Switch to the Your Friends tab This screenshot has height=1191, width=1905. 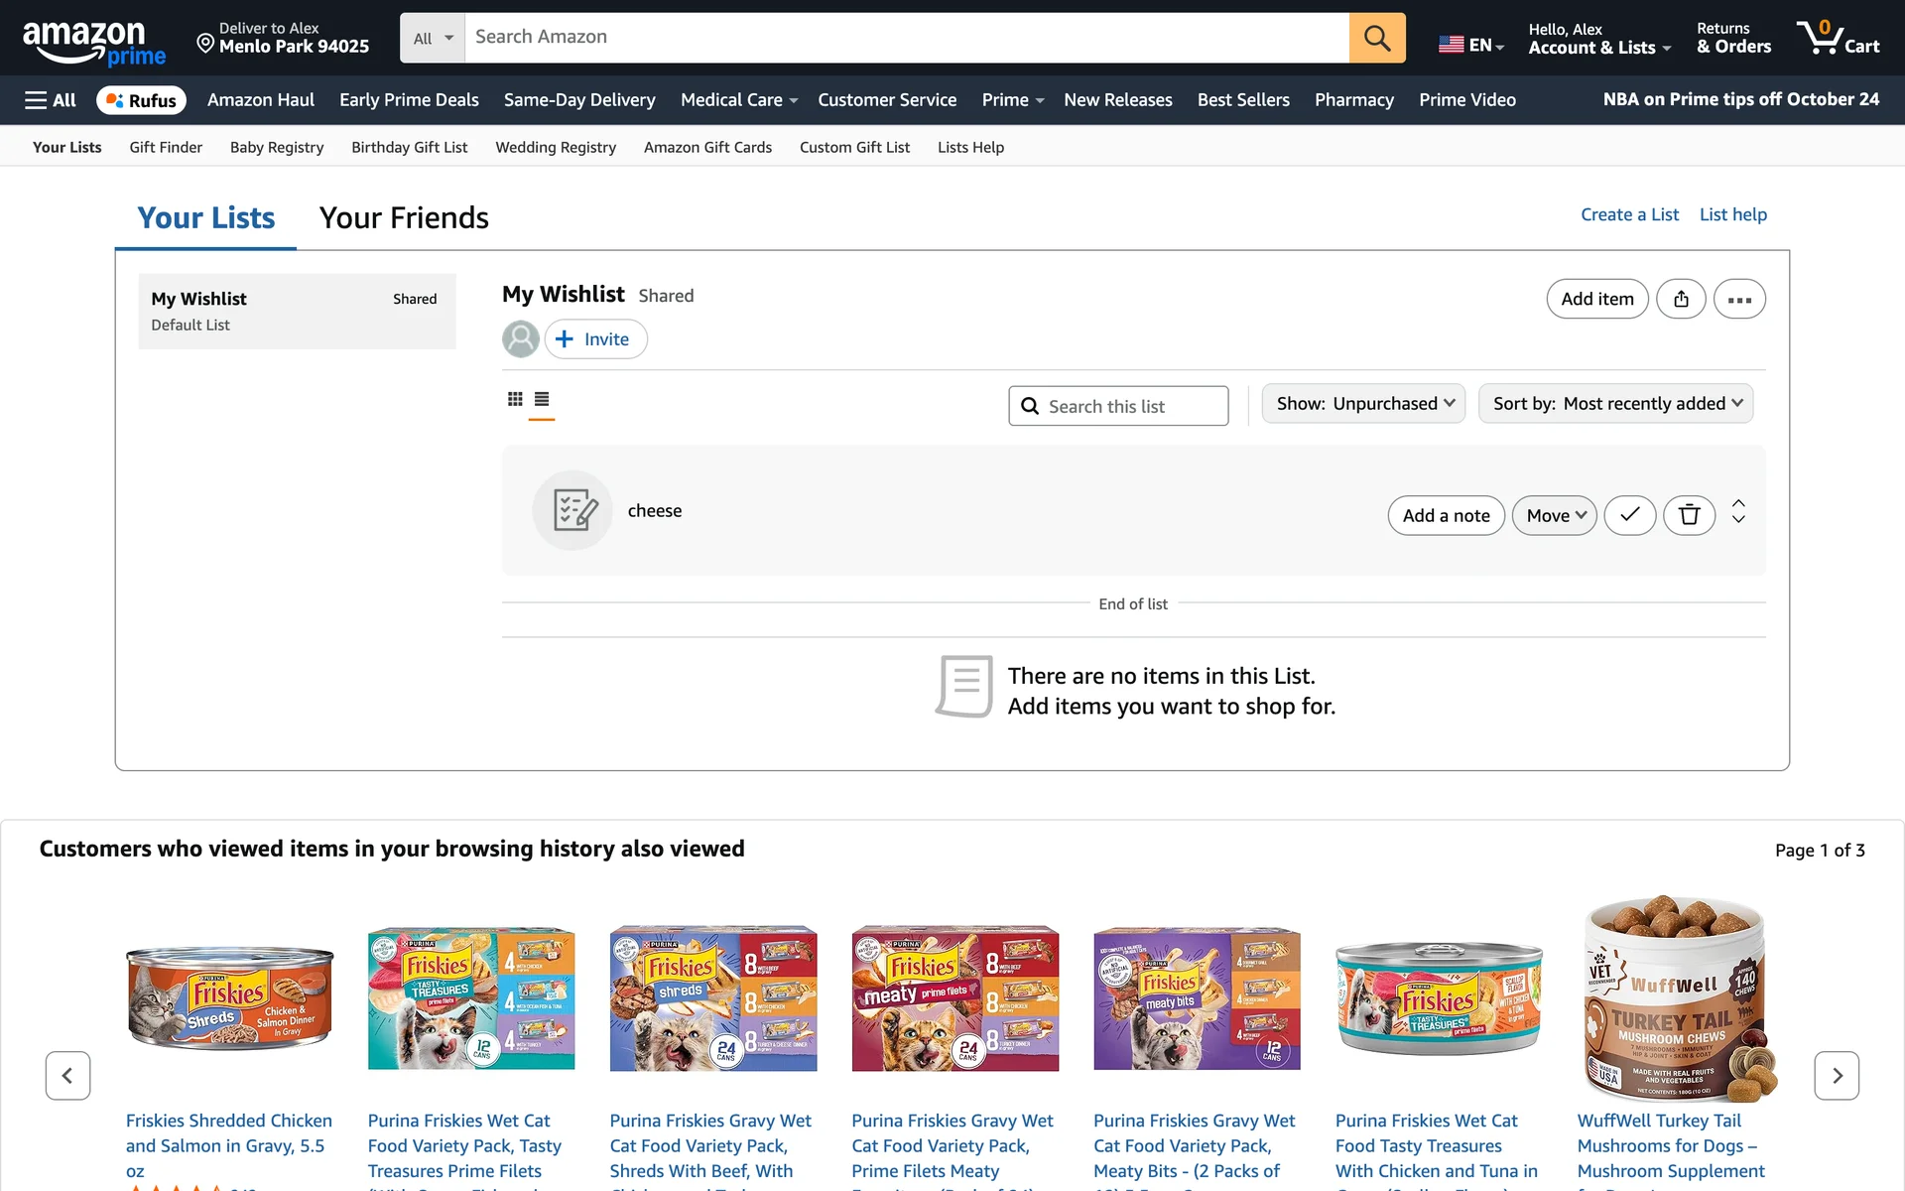pos(404,217)
